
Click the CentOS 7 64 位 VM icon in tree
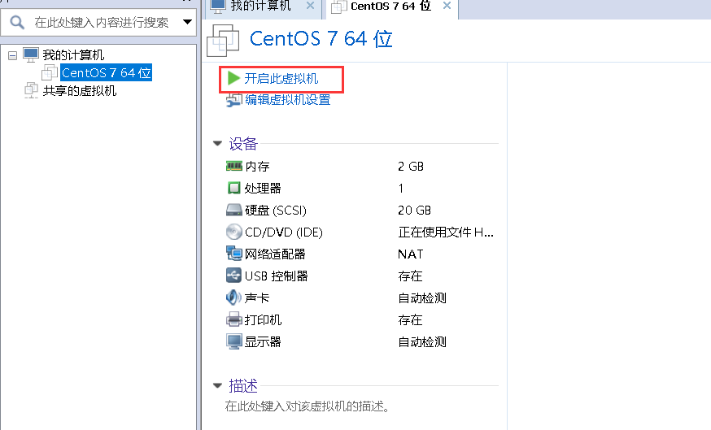(x=50, y=72)
